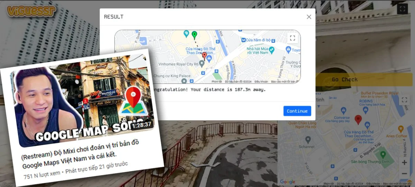Click the green guess marker on result map
Image resolution: width=415 pixels, height=187 pixels.
click(x=194, y=35)
